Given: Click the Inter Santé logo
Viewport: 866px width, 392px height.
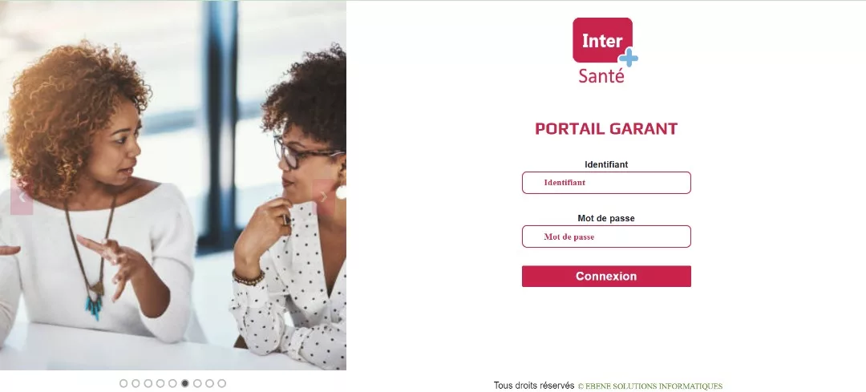Looking at the screenshot, I should point(605,51).
